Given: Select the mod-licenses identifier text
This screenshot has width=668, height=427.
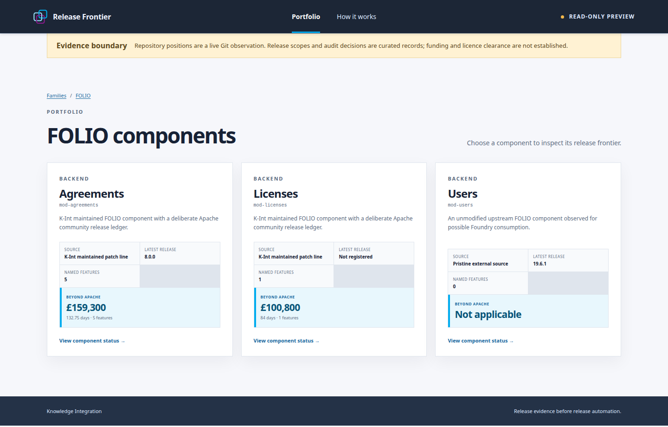Looking at the screenshot, I should (x=270, y=205).
